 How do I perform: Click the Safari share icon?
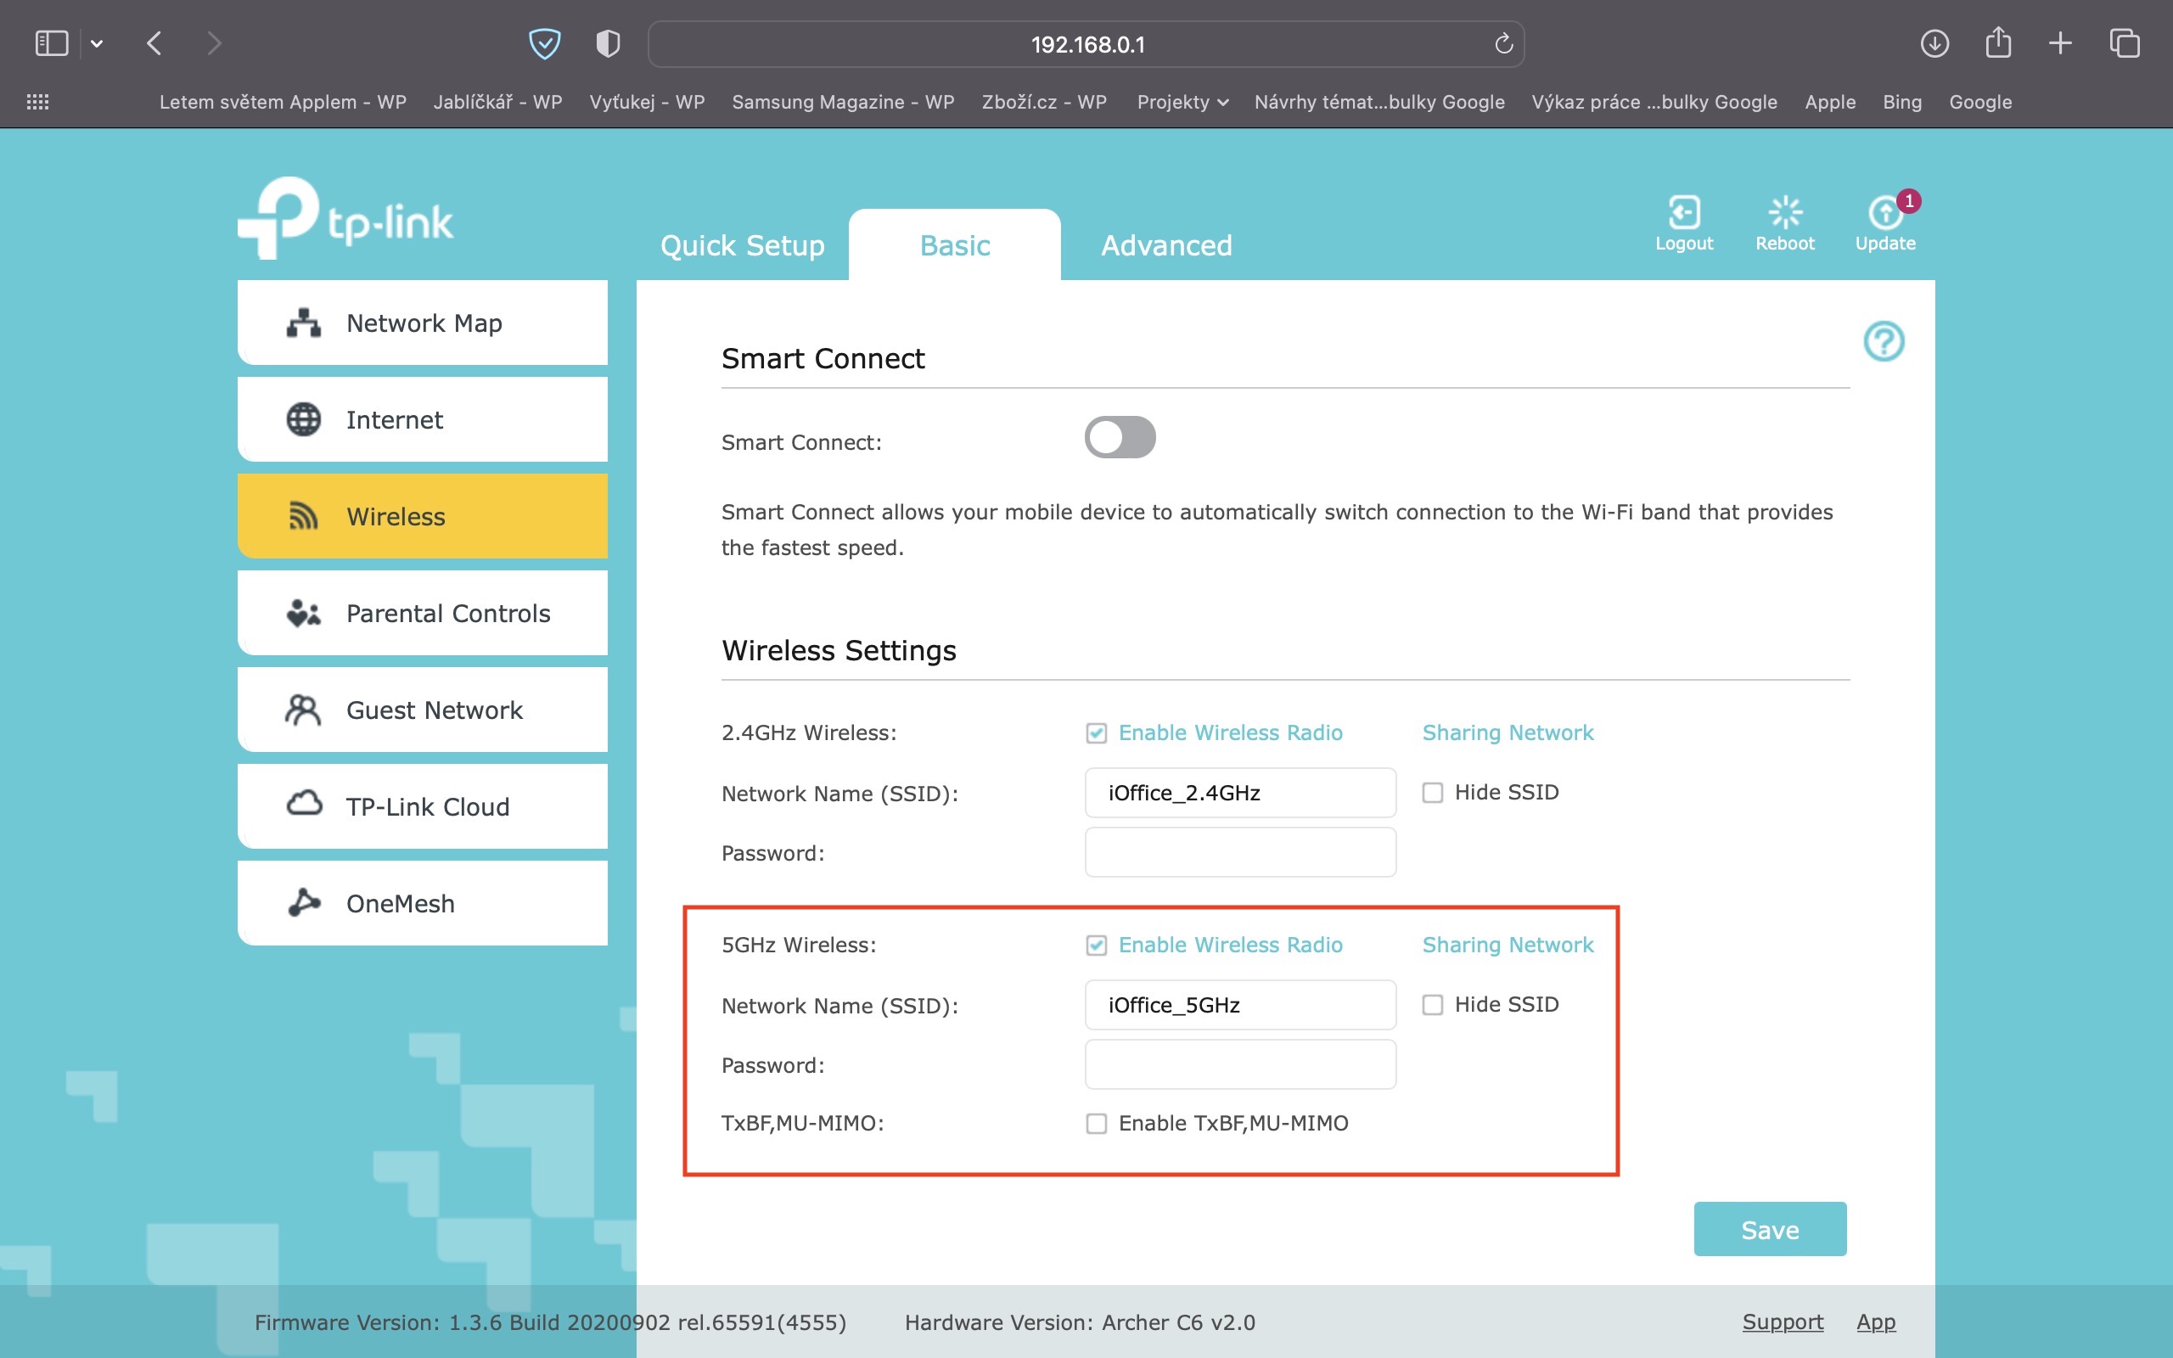click(x=1998, y=43)
